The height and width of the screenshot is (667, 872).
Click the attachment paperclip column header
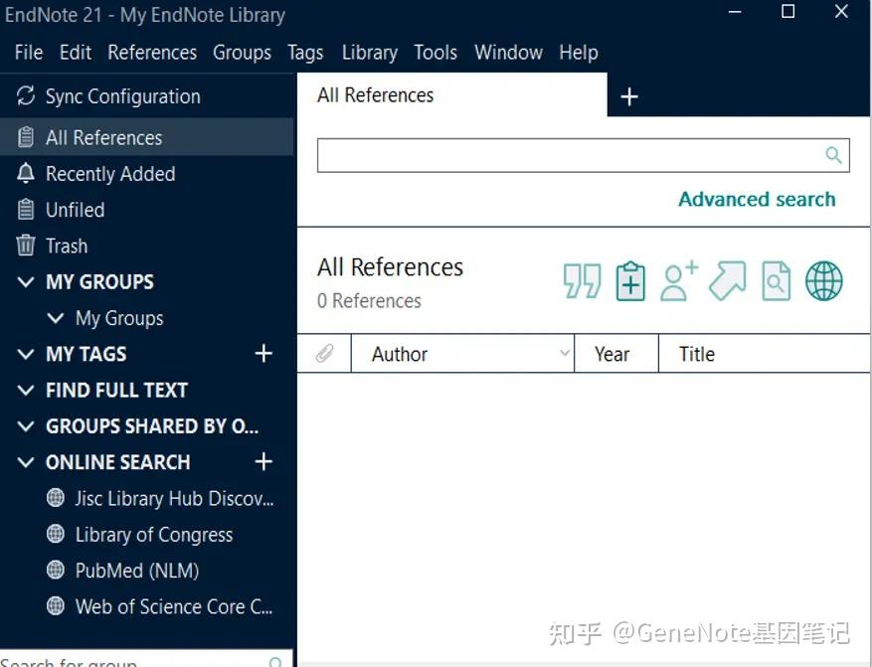coord(324,353)
